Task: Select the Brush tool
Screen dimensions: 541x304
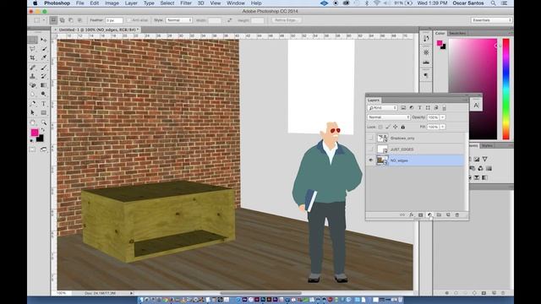Action: coord(44,68)
